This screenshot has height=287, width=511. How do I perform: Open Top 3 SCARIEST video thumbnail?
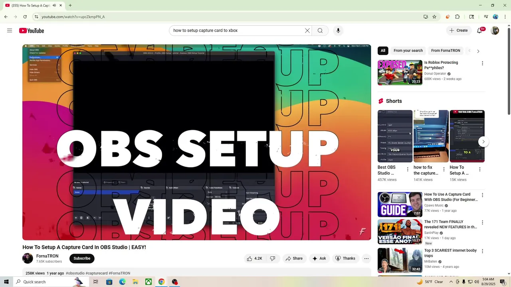400,260
